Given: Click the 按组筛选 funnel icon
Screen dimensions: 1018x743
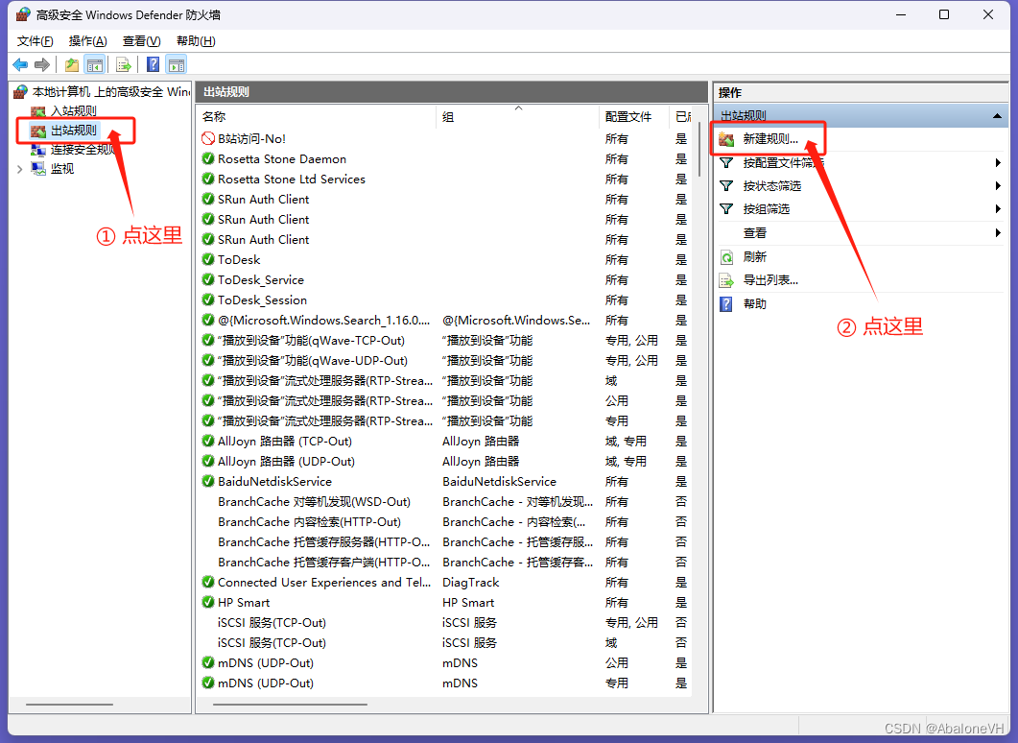Looking at the screenshot, I should click(726, 209).
